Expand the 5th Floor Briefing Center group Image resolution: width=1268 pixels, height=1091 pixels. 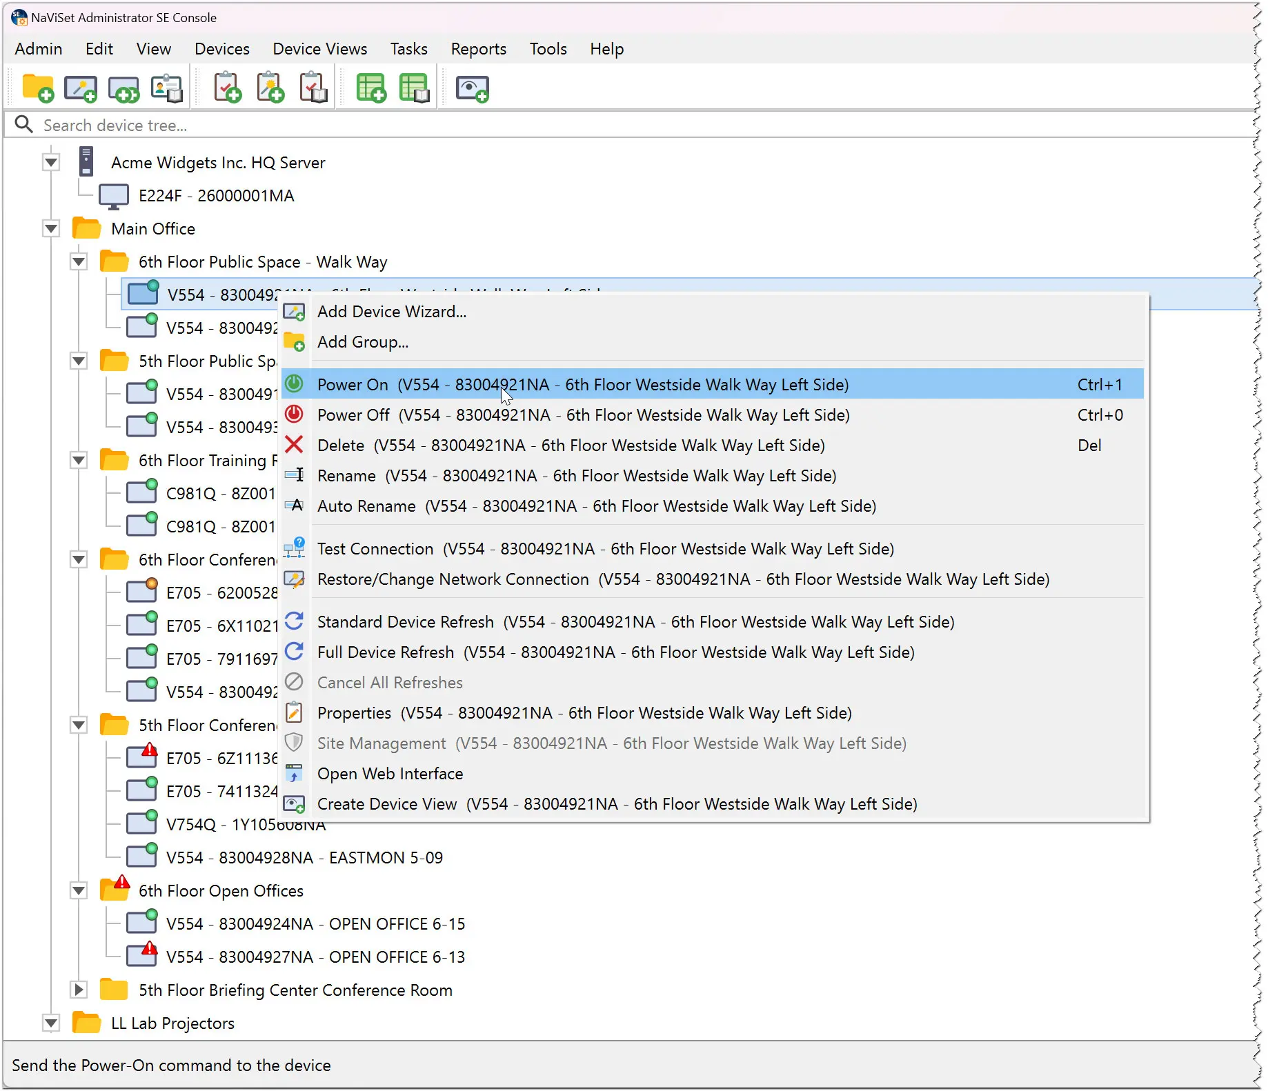pyautogui.click(x=79, y=990)
